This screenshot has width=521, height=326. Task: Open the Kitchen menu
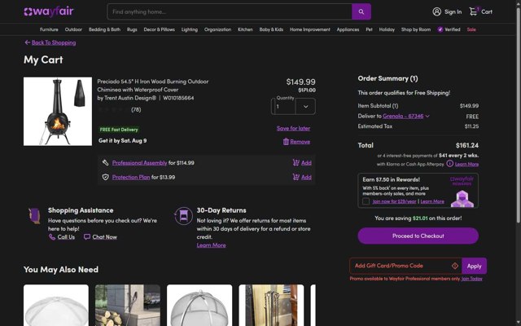pyautogui.click(x=245, y=29)
